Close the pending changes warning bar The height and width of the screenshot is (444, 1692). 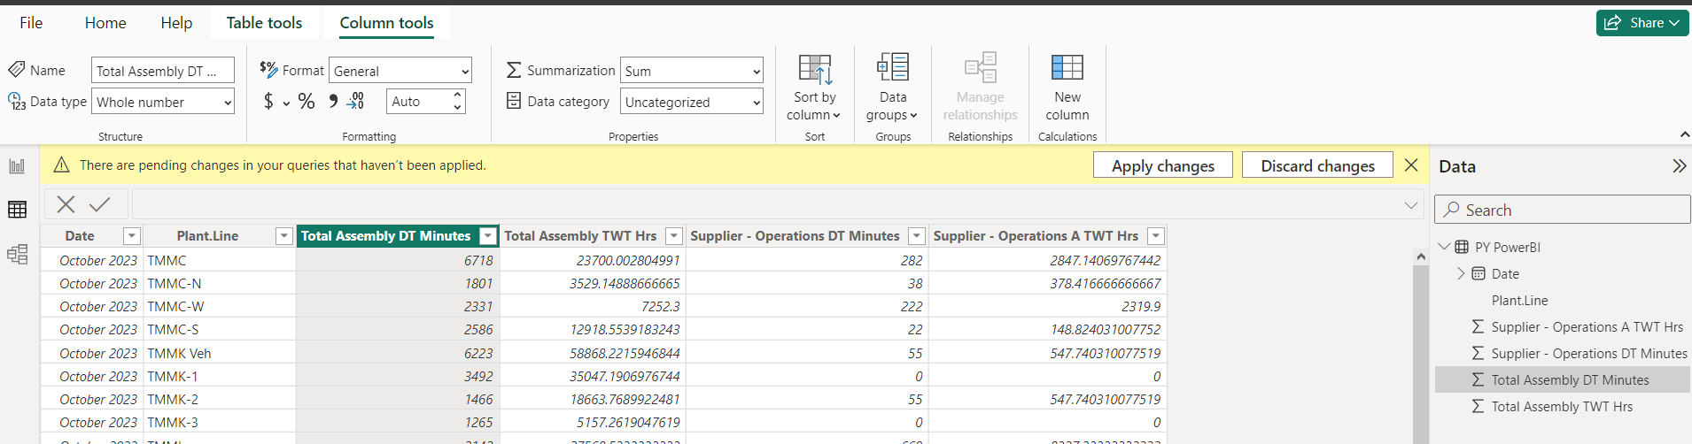(1411, 165)
